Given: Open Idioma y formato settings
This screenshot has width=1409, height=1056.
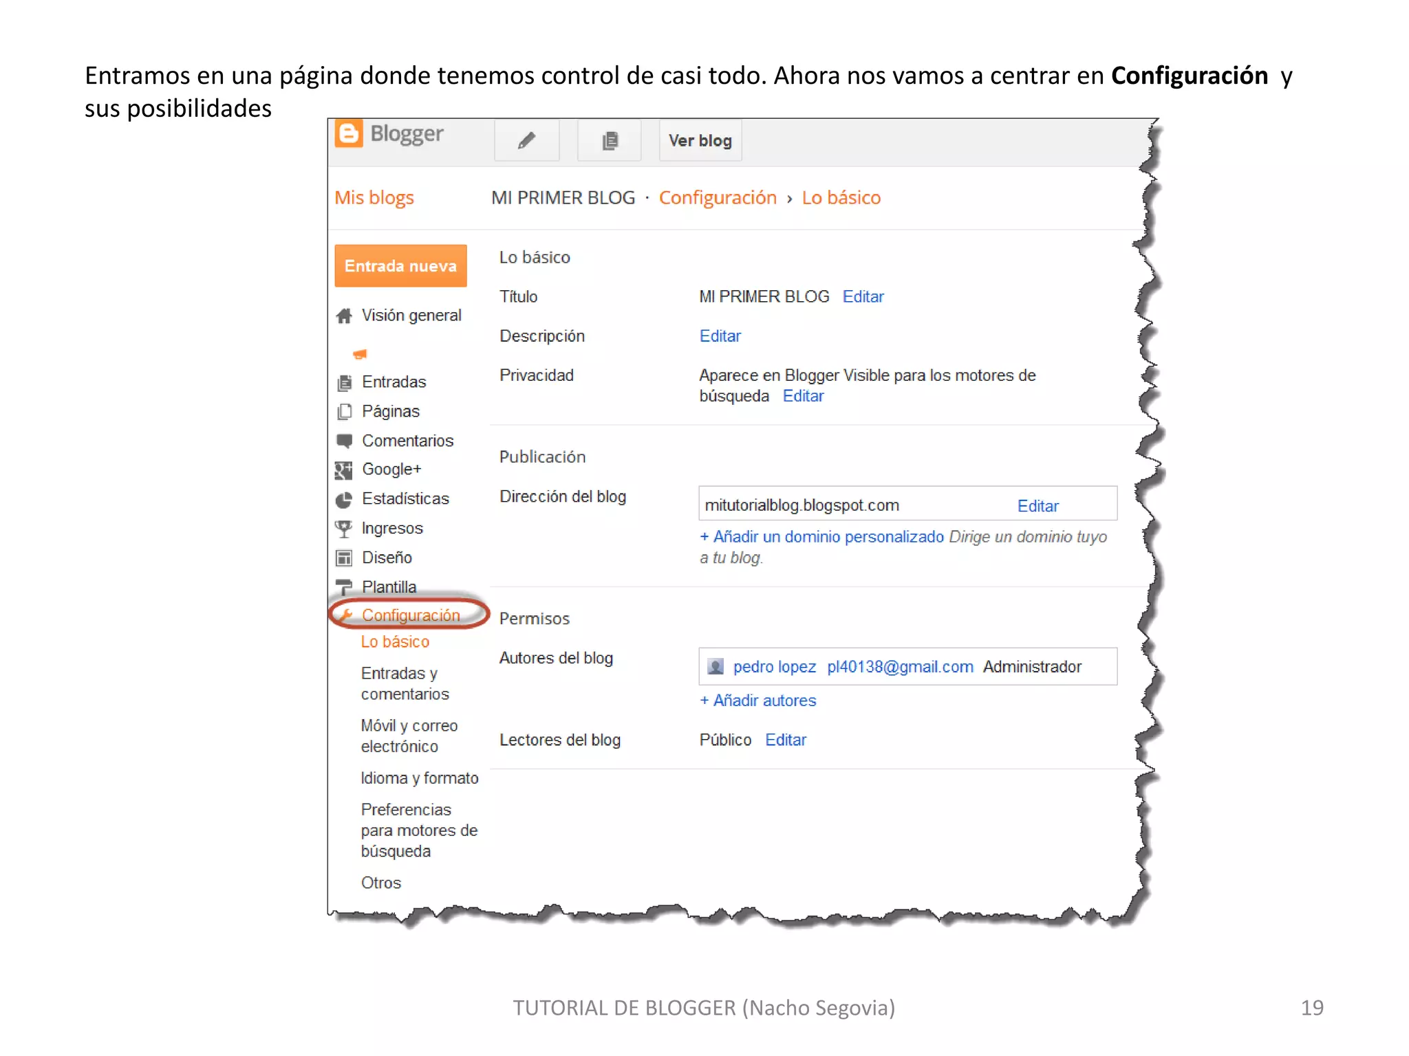Looking at the screenshot, I should click(420, 778).
